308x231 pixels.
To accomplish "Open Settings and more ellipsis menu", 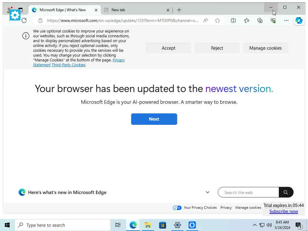I will 286,20.
